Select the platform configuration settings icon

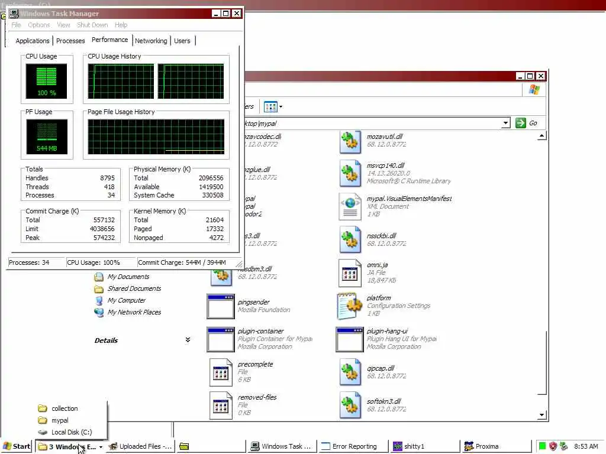point(349,306)
